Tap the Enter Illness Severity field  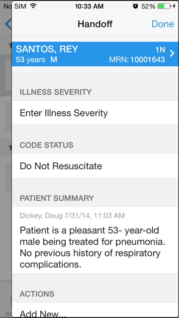(x=95, y=113)
